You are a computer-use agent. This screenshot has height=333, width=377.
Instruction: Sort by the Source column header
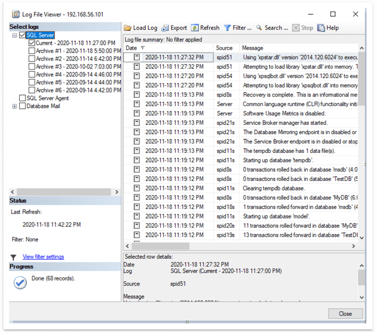point(226,48)
